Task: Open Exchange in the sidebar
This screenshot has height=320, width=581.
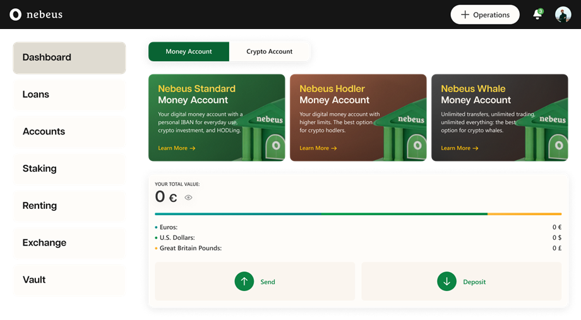Action: (69, 243)
